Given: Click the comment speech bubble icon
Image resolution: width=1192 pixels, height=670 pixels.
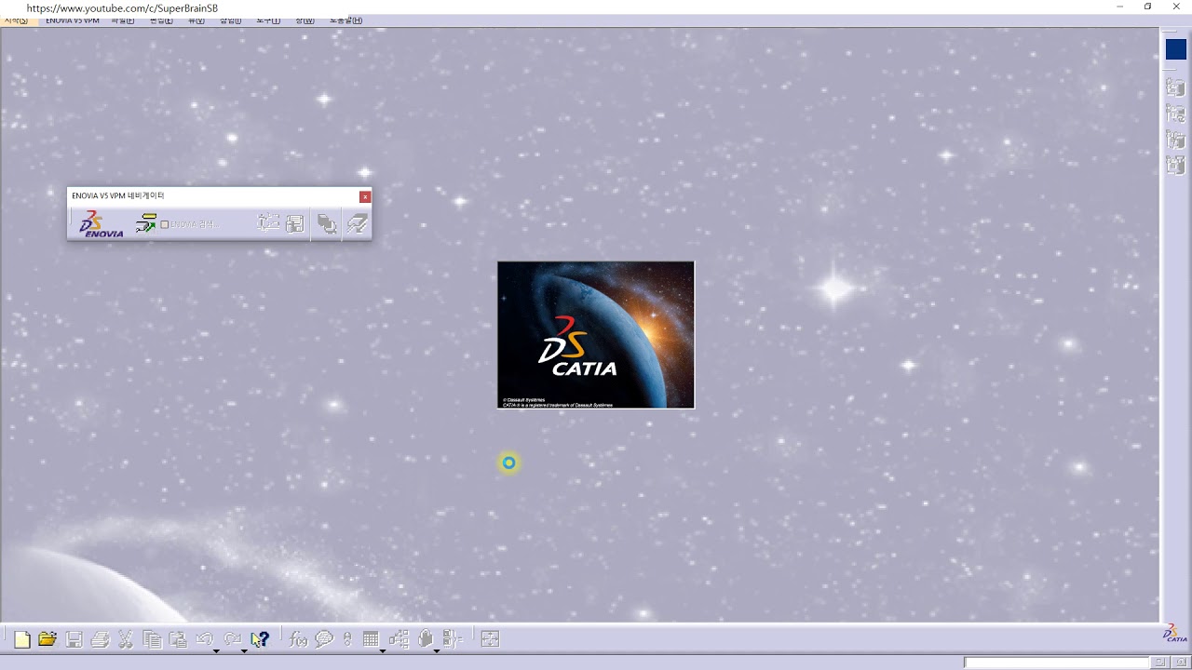Looking at the screenshot, I should click(x=323, y=639).
